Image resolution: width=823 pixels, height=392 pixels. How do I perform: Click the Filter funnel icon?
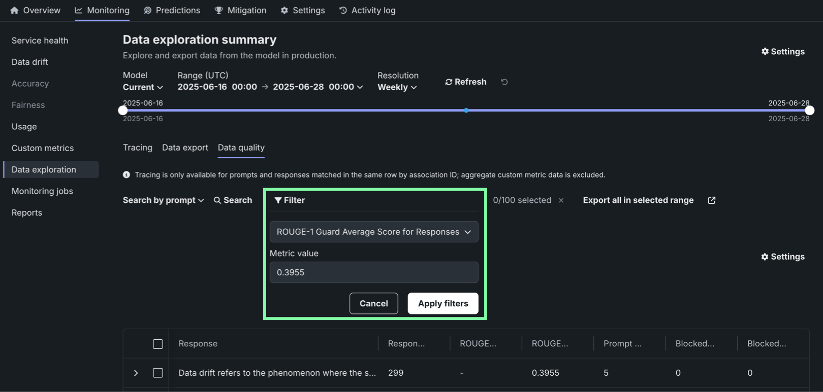click(x=278, y=200)
